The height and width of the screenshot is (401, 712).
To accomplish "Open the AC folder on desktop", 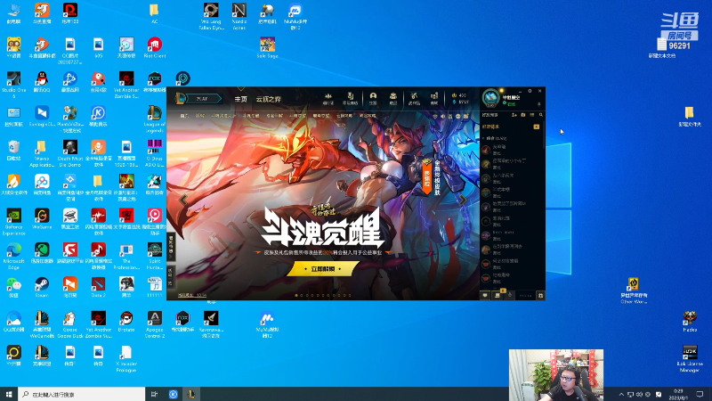I will [154, 13].
